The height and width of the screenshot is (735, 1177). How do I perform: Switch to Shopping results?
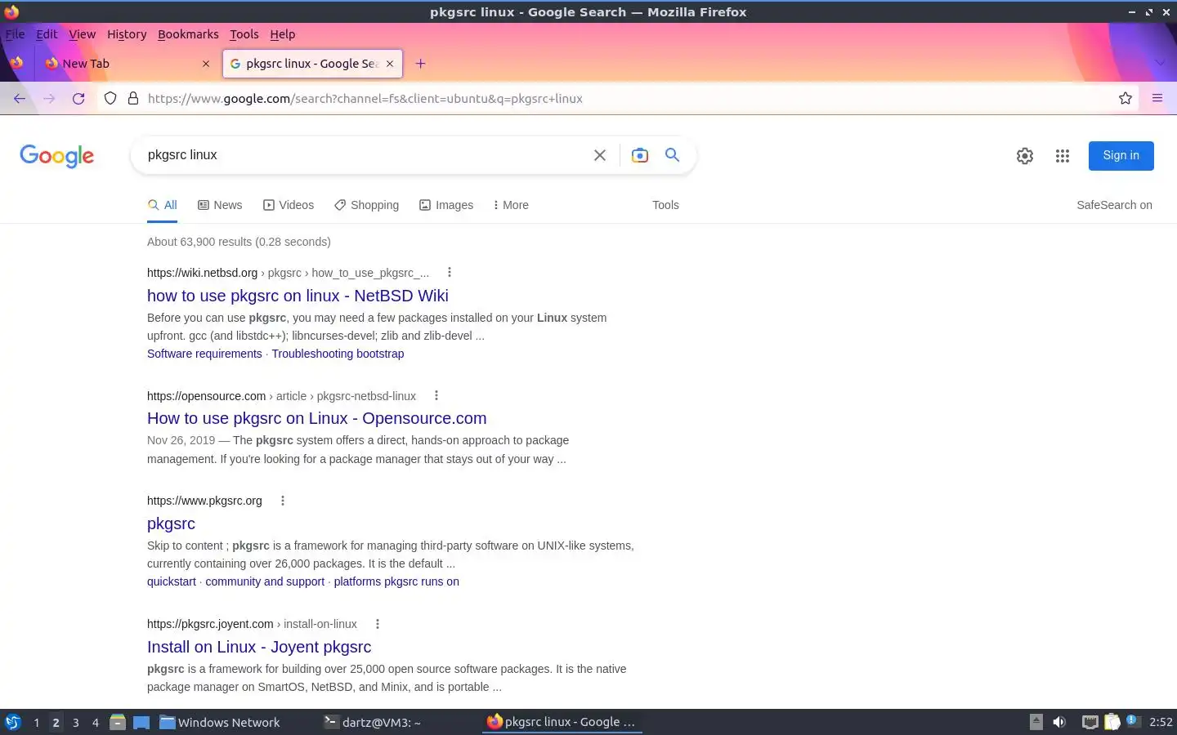point(366,205)
